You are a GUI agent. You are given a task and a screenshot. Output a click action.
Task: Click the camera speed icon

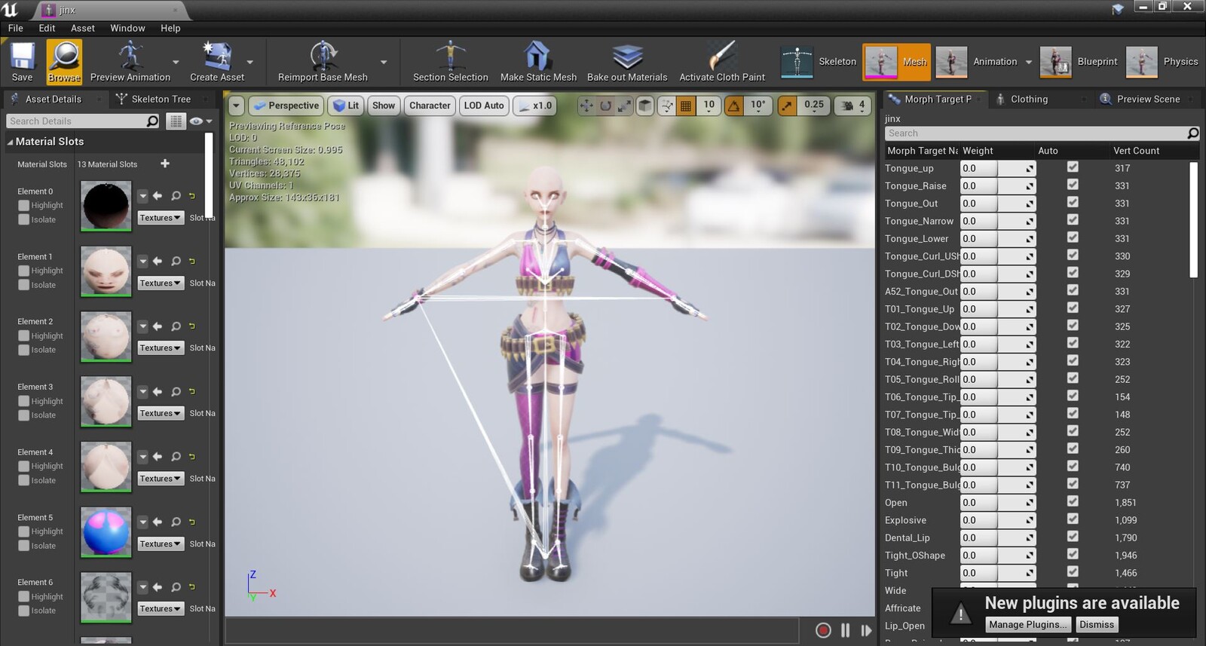click(847, 106)
